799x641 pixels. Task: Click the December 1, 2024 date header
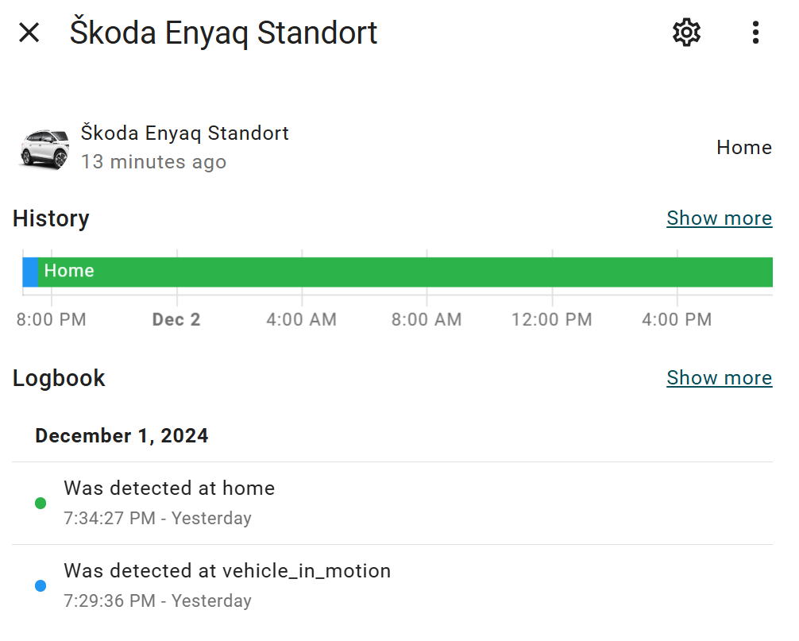pos(122,436)
